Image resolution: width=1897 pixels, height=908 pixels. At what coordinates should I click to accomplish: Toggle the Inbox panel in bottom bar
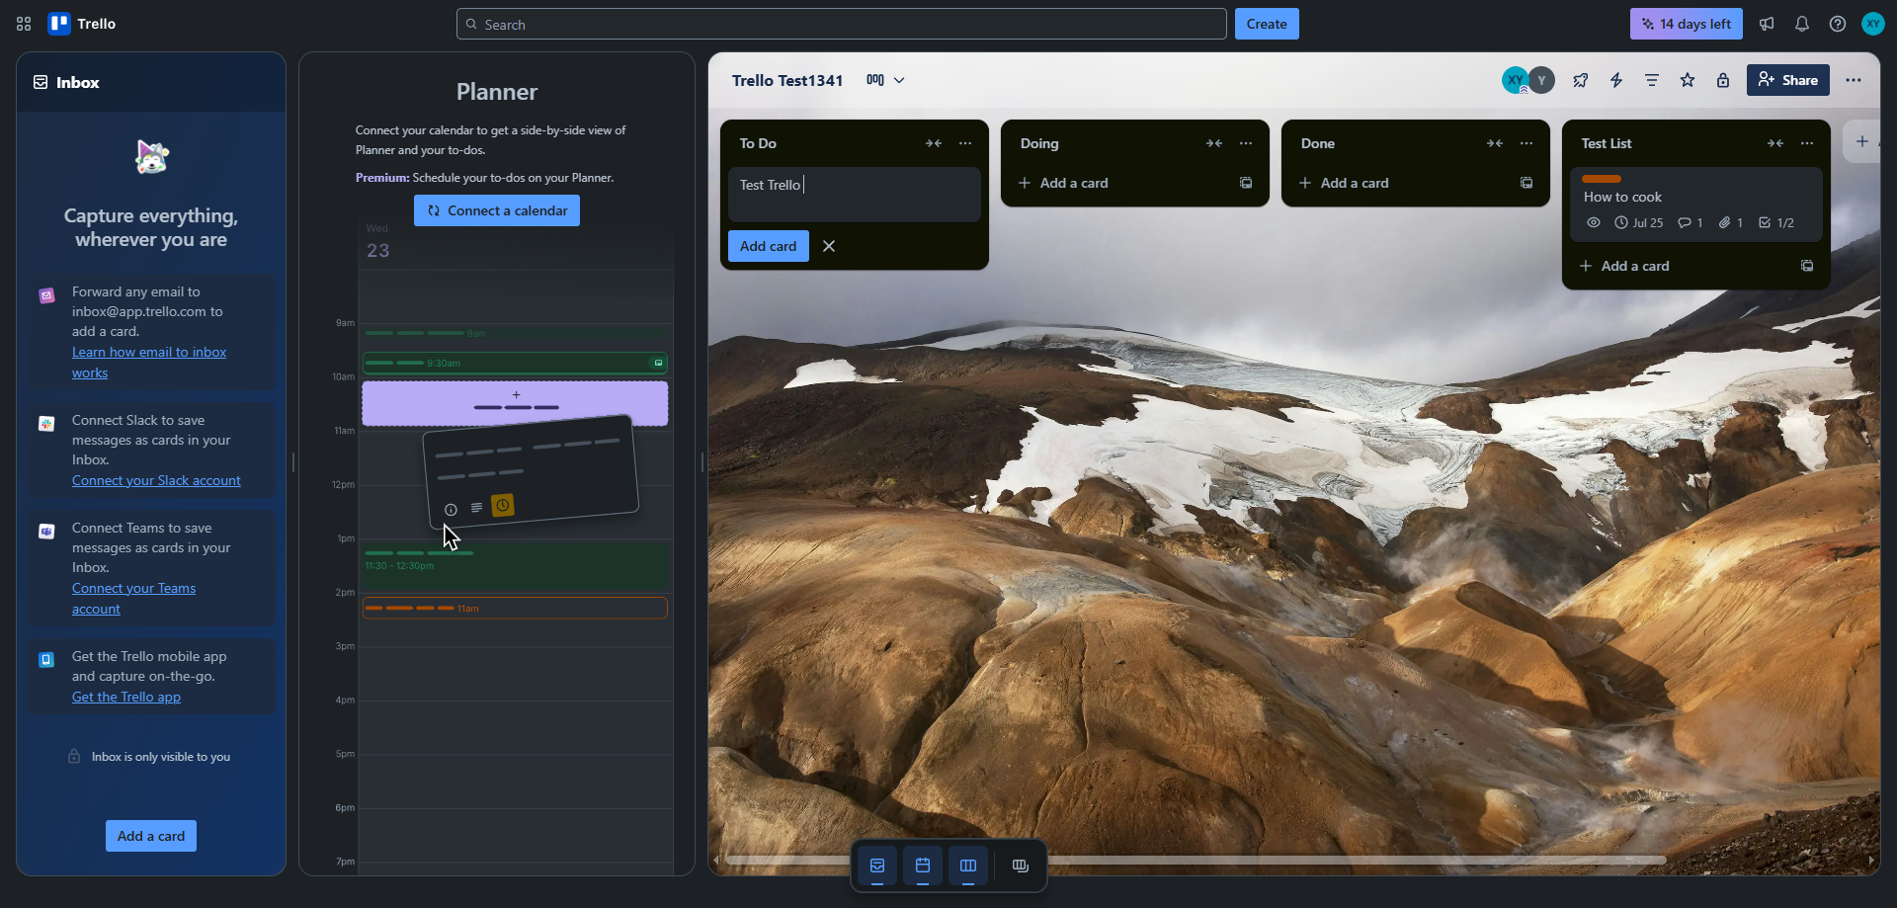tap(877, 866)
